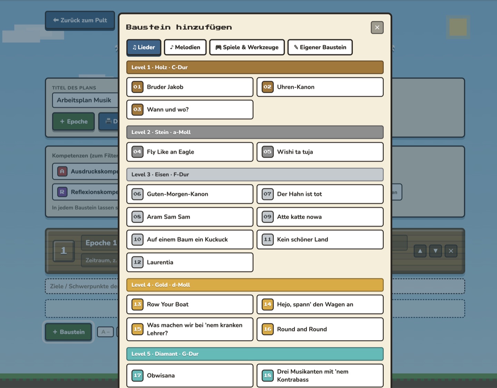Screen dimensions: 497x388
Task: Edit the Arbeitsplan Musik title field
Action: point(85,100)
